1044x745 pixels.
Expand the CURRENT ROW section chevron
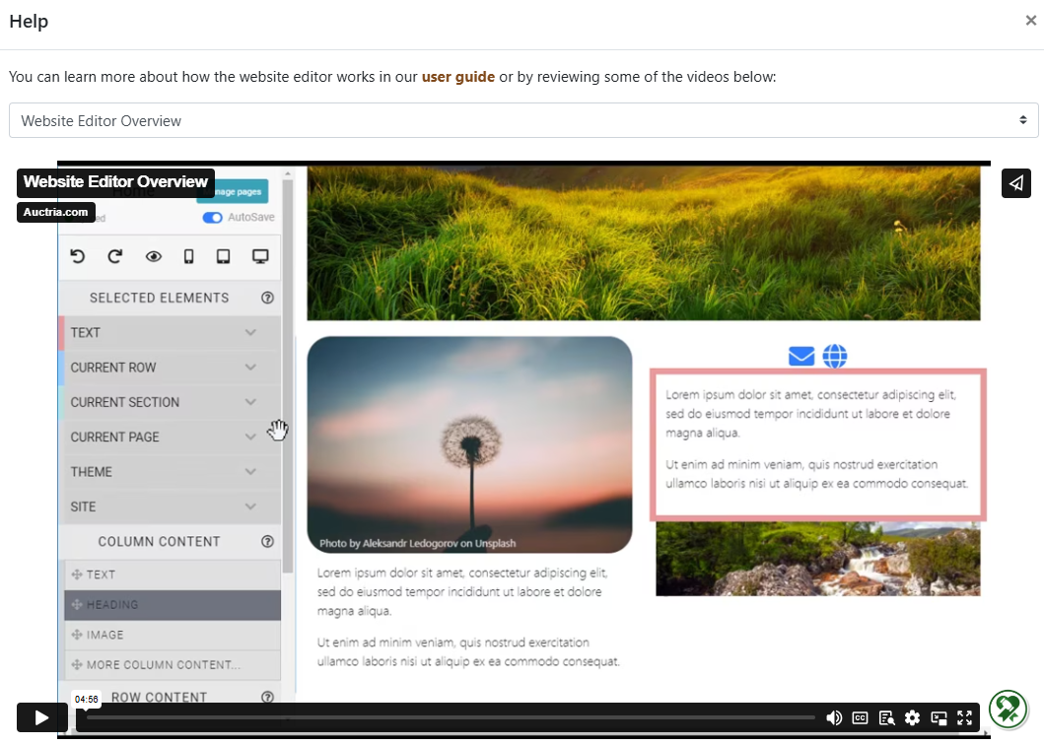click(x=250, y=367)
